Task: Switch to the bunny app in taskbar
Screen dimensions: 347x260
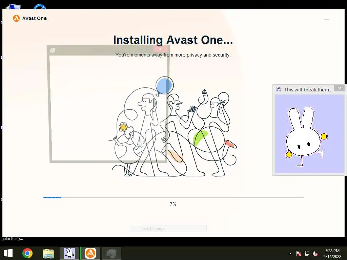Action: pos(69,253)
